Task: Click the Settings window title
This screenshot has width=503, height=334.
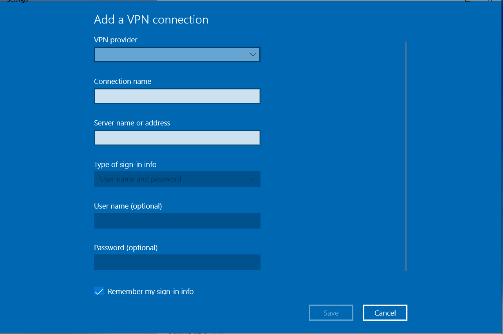Action: click(18, 1)
